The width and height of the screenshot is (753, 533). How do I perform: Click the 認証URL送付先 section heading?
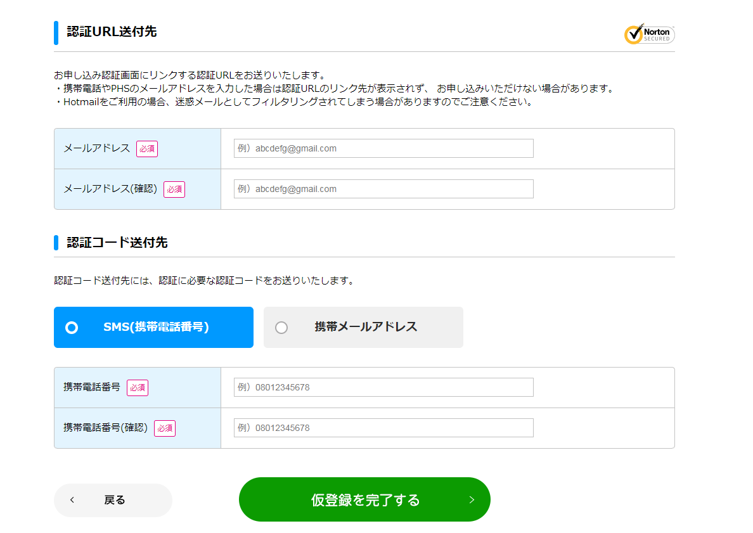112,32
